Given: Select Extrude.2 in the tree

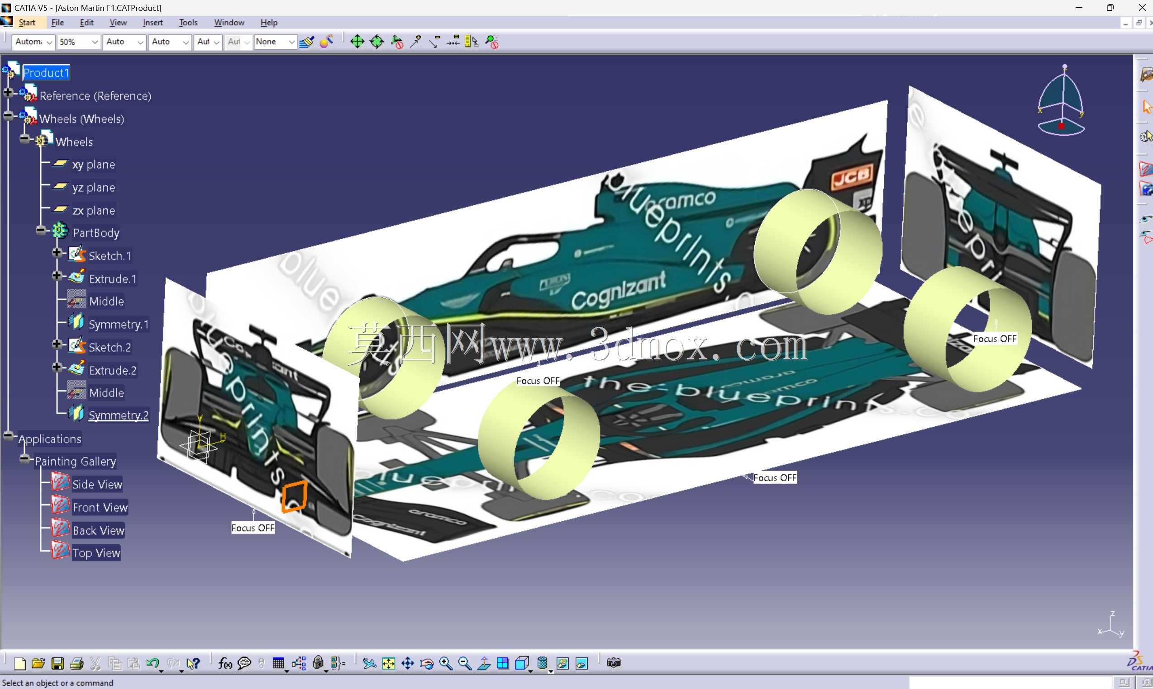Looking at the screenshot, I should coord(113,371).
